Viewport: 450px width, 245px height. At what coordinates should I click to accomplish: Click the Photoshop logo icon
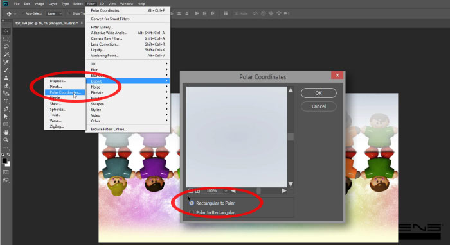point(5,4)
